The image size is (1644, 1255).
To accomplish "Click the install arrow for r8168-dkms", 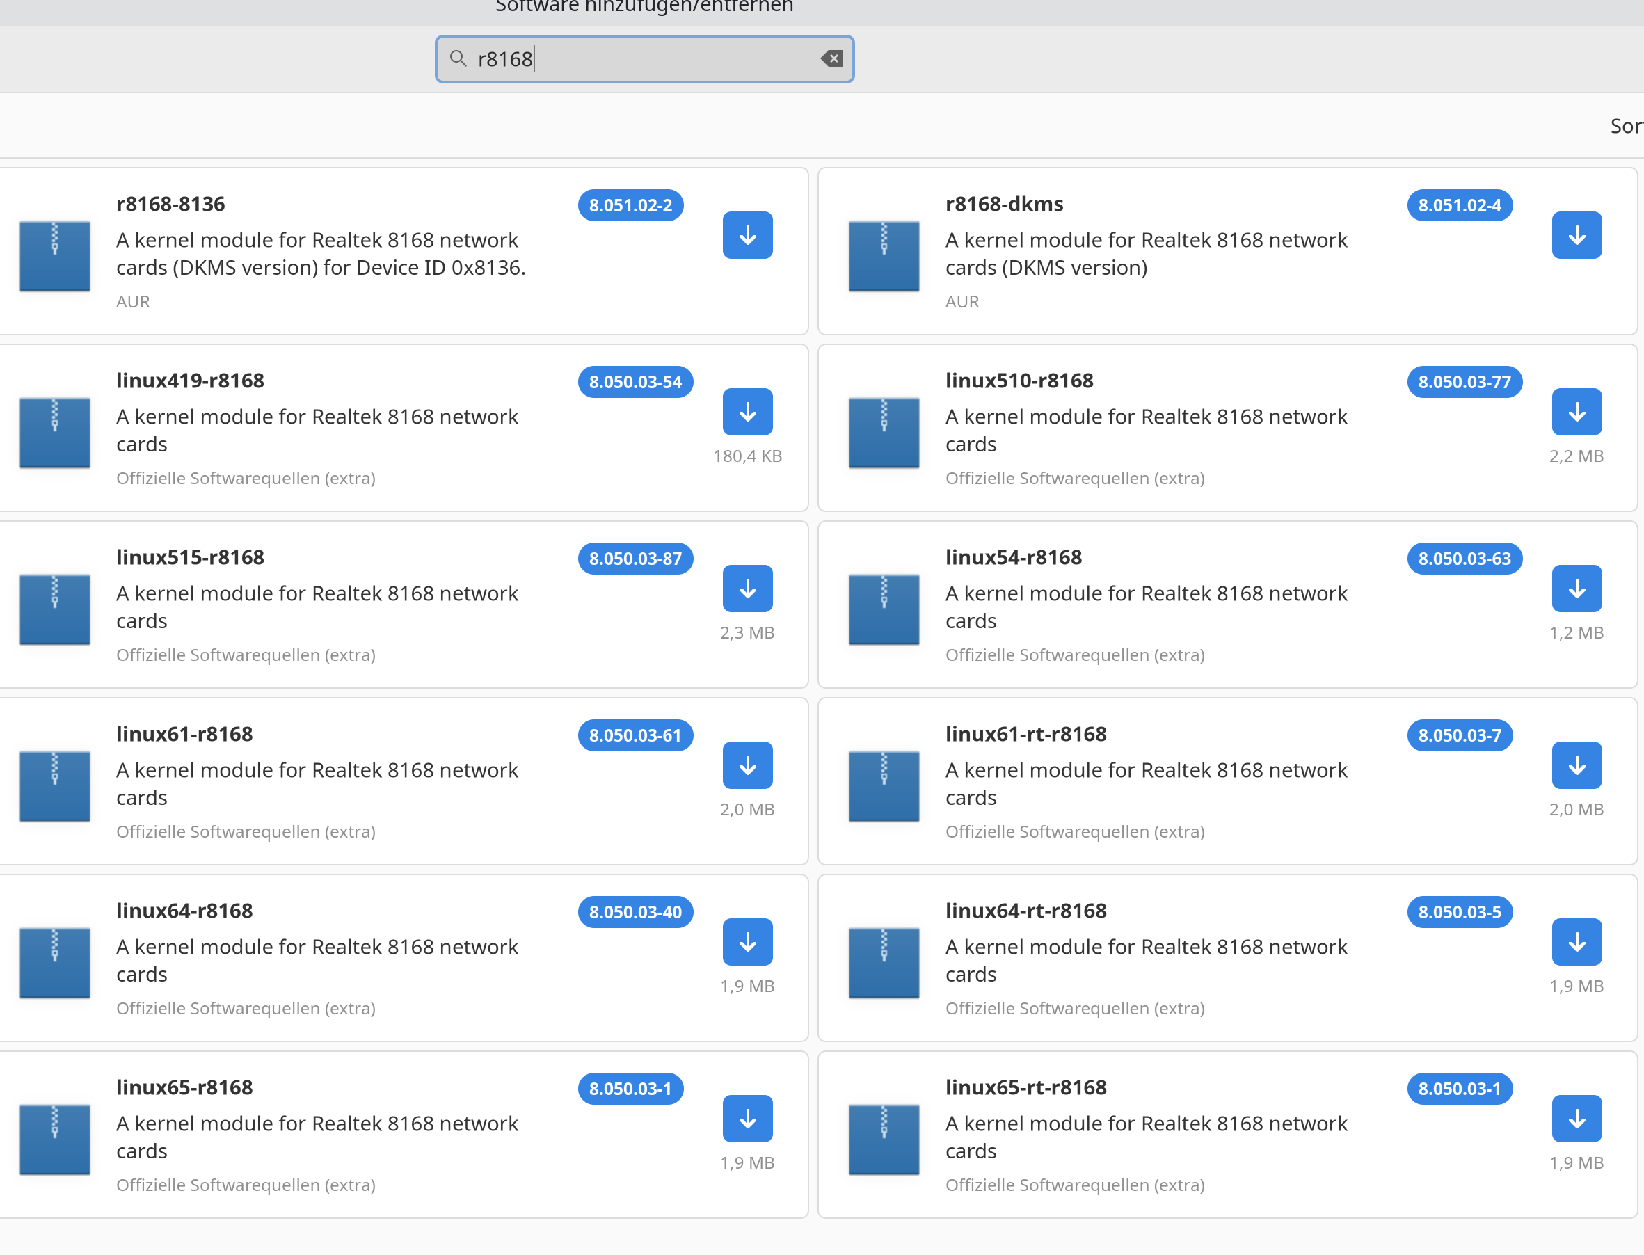I will [x=1576, y=235].
